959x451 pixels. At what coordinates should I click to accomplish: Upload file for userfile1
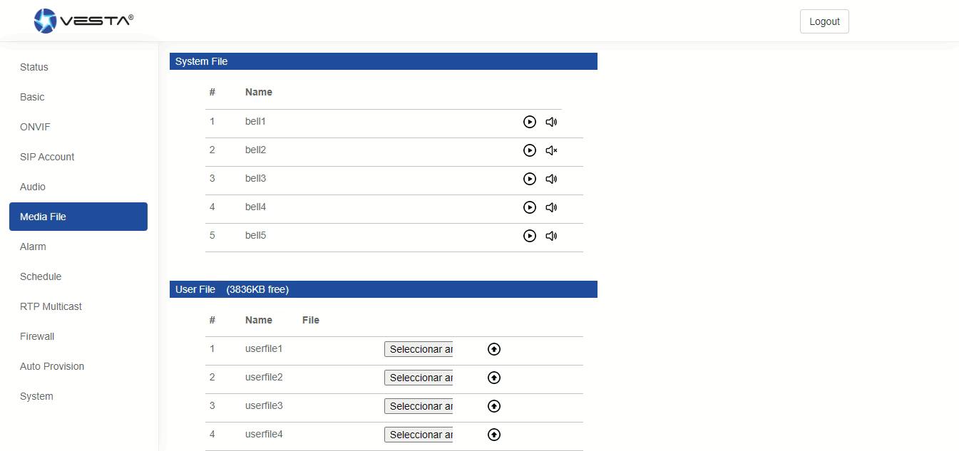coord(494,349)
